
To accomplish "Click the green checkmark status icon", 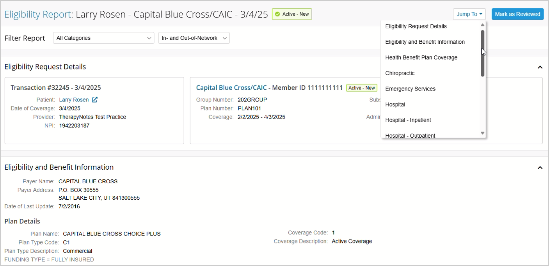I will [x=277, y=14].
